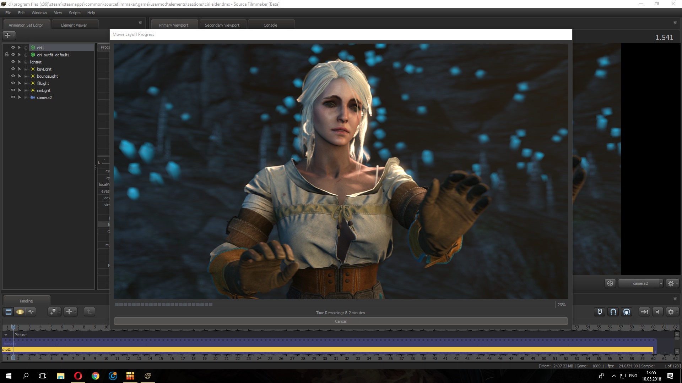Viewport: 682px width, 383px height.
Task: Switch to the Secondary Viewport tab
Action: [222, 25]
